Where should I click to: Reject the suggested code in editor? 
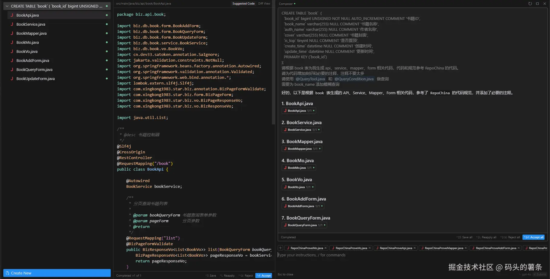pos(246,275)
